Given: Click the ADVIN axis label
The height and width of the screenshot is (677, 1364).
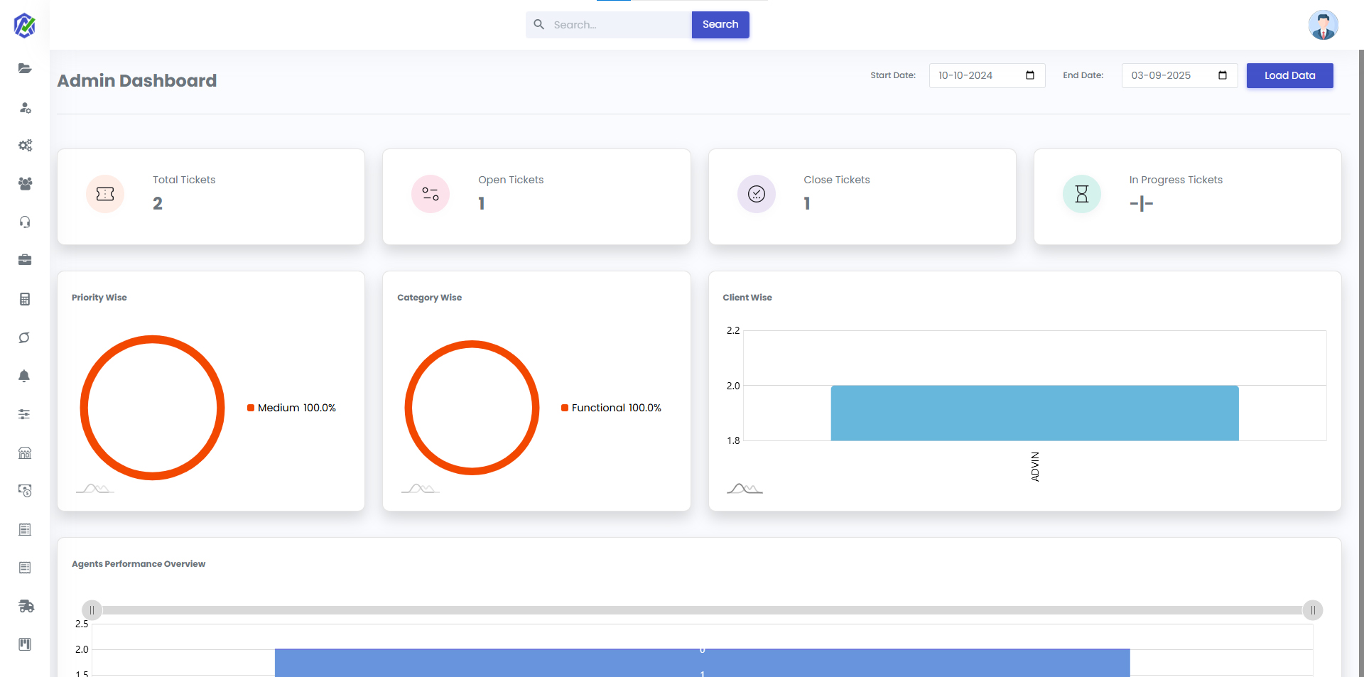Looking at the screenshot, I should coord(1035,467).
